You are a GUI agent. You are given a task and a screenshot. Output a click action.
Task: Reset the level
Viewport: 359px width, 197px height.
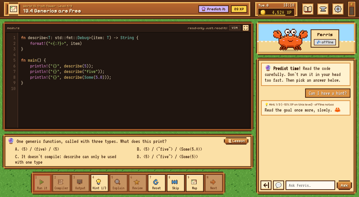pyautogui.click(x=156, y=183)
